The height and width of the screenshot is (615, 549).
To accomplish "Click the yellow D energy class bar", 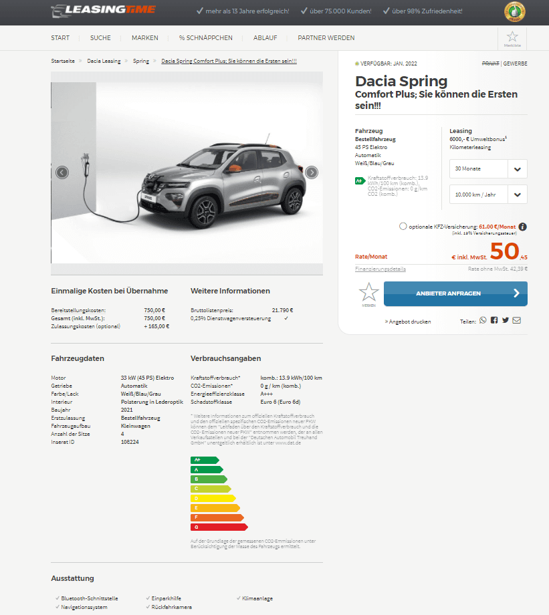I will pos(213,499).
